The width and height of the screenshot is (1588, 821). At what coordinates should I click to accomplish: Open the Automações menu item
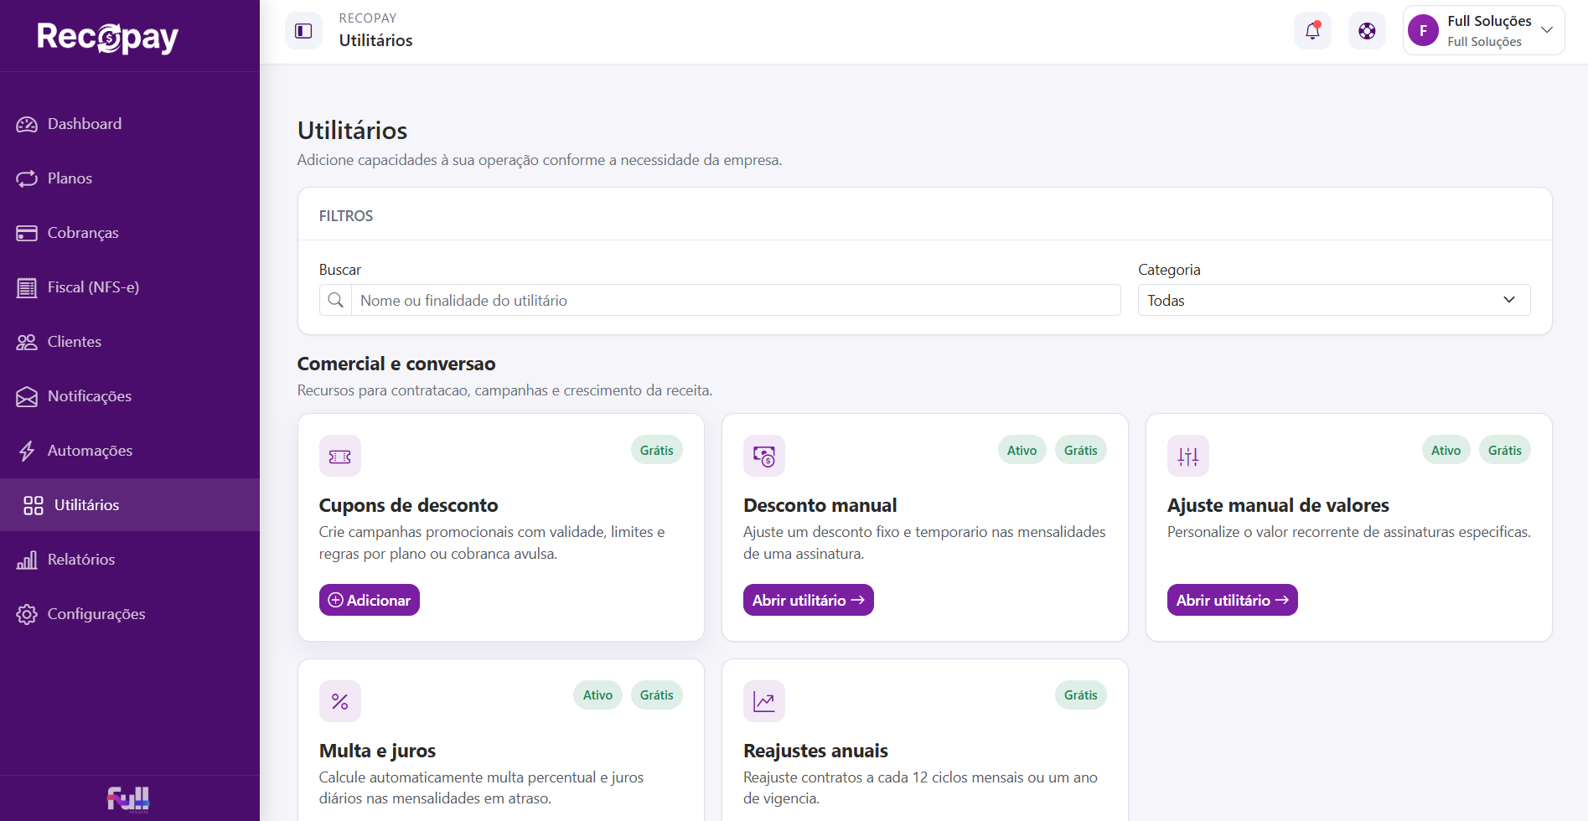[130, 451]
